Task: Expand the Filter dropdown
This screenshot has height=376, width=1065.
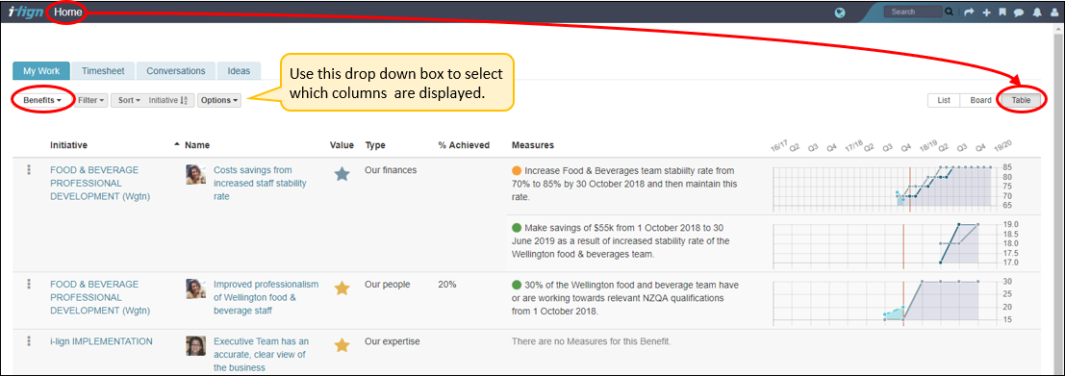Action: pos(91,100)
